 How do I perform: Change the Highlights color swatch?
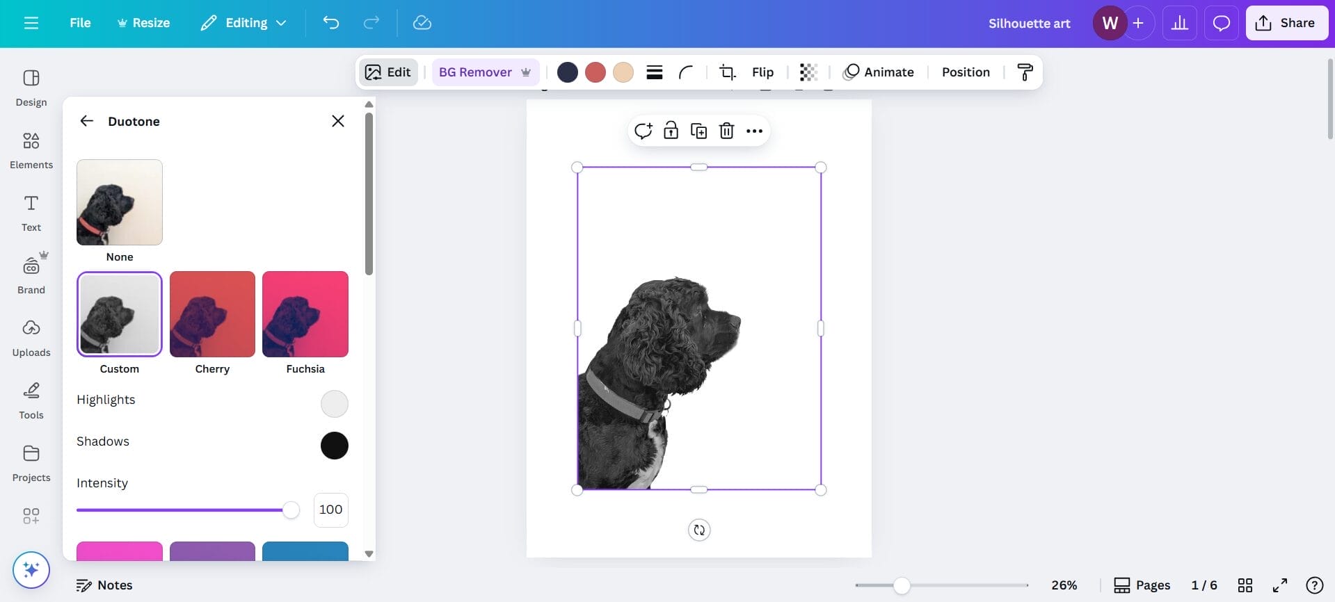point(335,404)
